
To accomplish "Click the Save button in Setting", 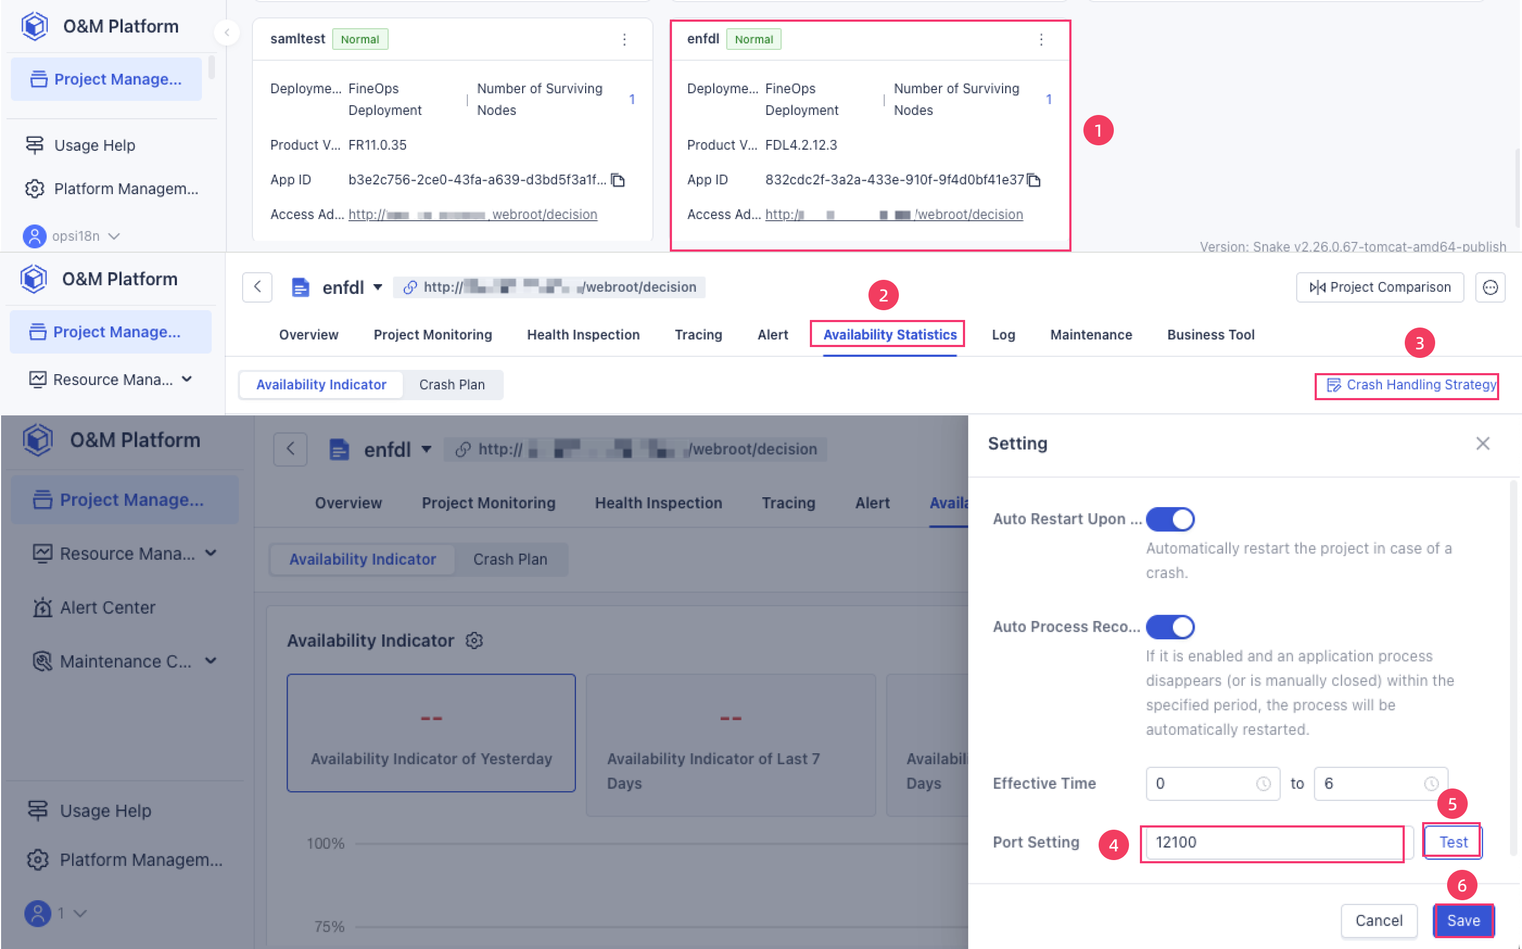I will [1463, 920].
